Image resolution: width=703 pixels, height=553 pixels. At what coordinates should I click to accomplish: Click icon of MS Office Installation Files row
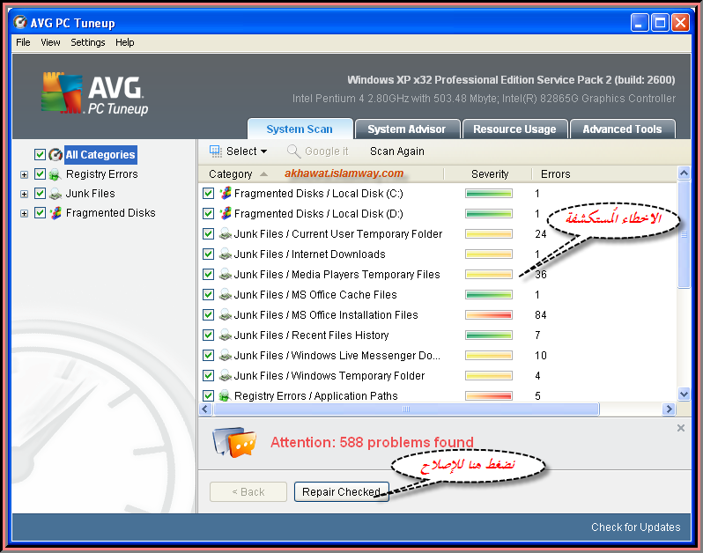click(225, 314)
